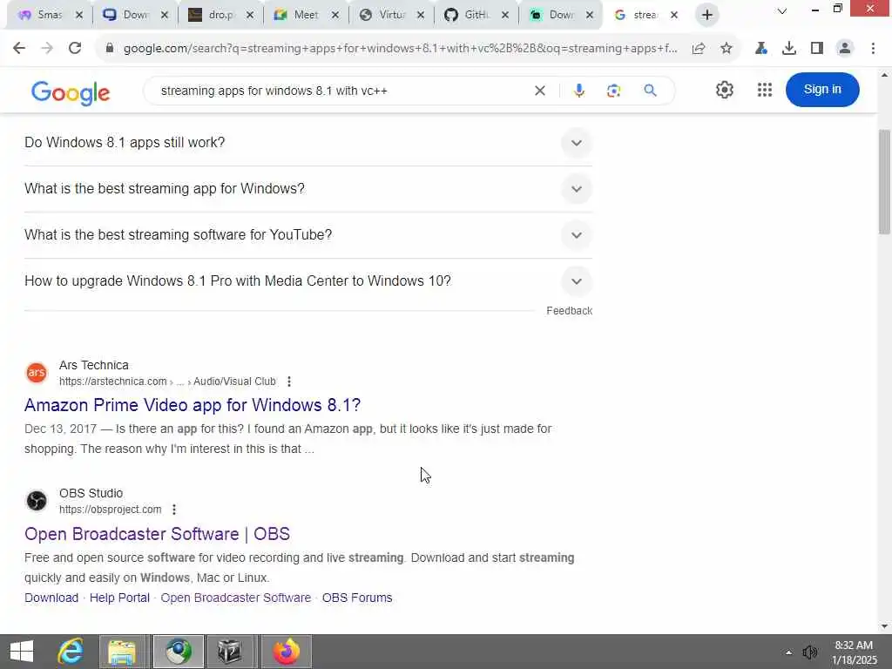Start voice search with microphone
Screen dimensions: 892x669
coord(578,91)
